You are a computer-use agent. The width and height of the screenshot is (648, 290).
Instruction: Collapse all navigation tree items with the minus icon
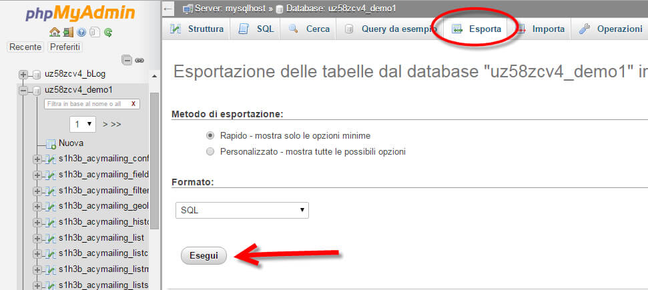click(x=127, y=60)
